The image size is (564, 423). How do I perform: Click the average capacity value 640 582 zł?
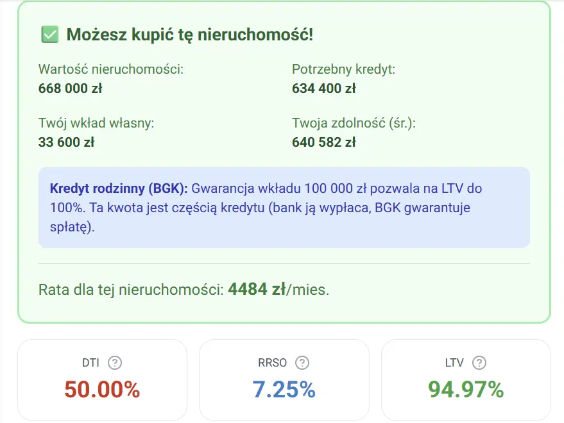coord(323,142)
